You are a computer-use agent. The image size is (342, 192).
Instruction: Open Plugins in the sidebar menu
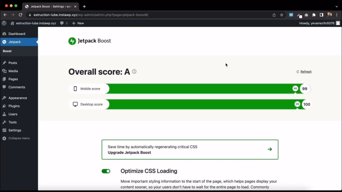point(14,106)
